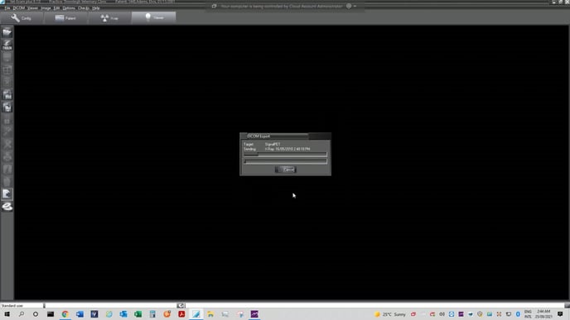Viewport: 570px width, 320px height.
Task: Click the printer icon in sidebar
Action: pos(7,156)
